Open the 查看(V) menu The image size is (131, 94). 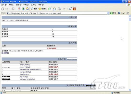19,5
